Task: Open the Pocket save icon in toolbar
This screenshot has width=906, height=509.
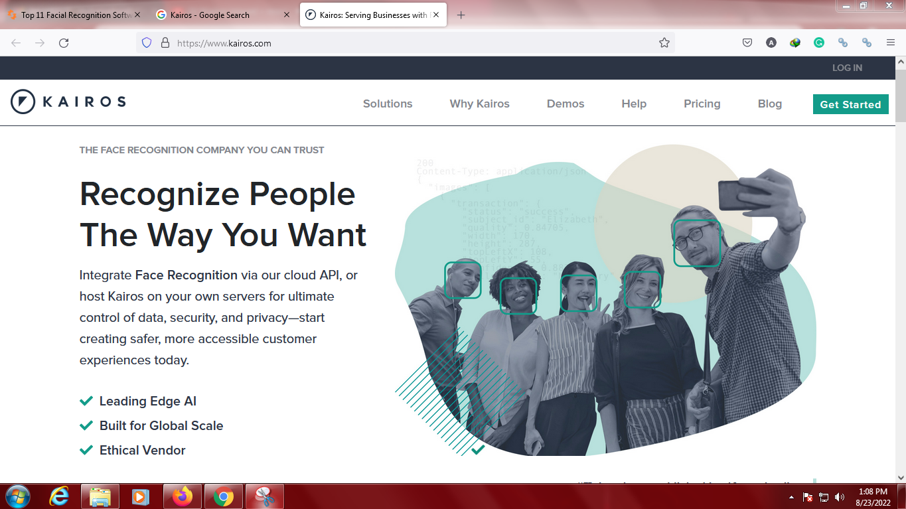Action: tap(747, 42)
